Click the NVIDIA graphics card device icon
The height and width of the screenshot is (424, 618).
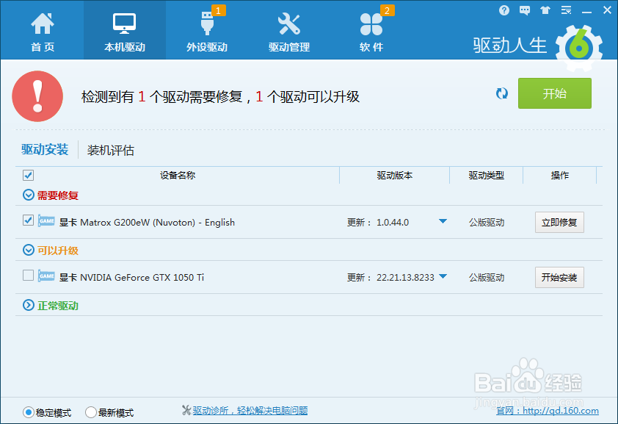pos(46,276)
